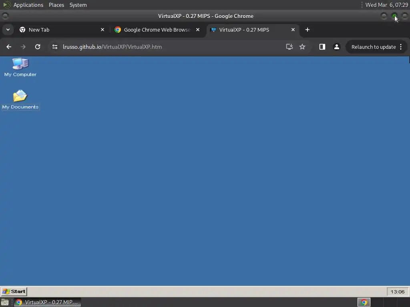Open a new tab with plus button
This screenshot has width=410, height=307.
(307, 30)
